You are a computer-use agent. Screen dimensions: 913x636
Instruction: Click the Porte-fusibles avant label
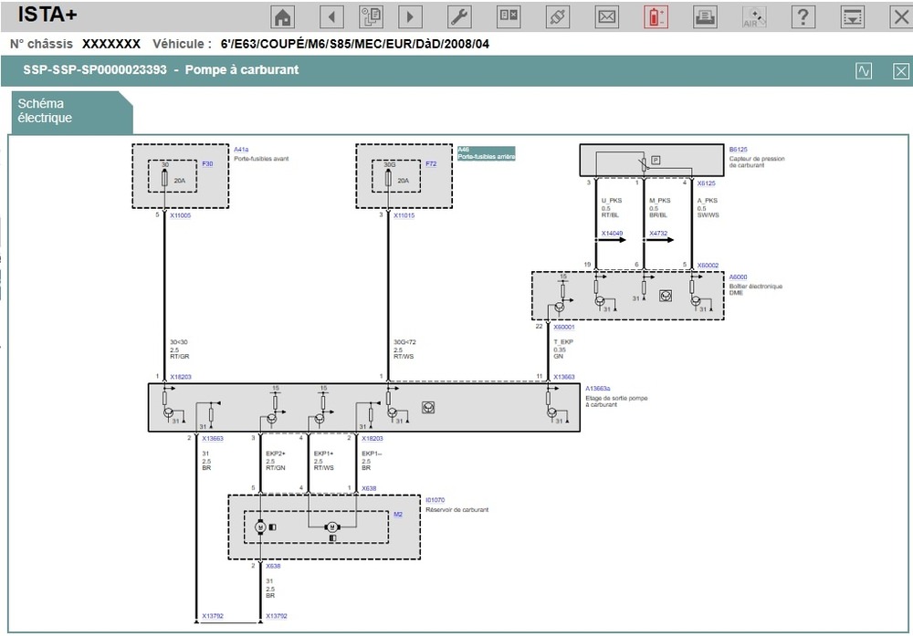coord(261,158)
